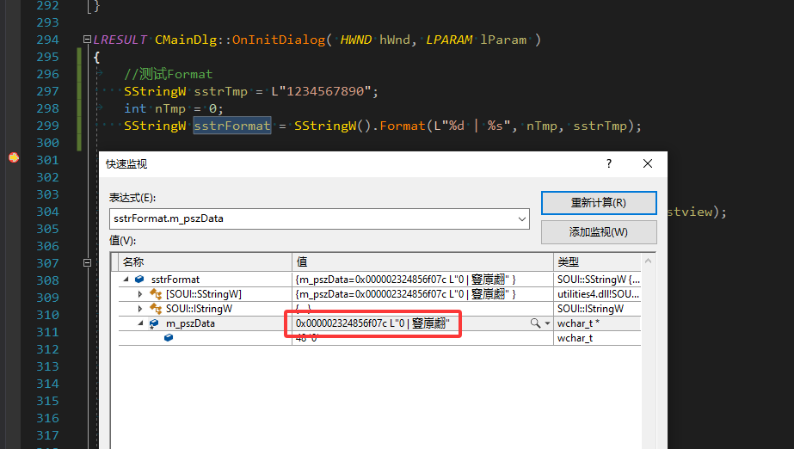Click the m_pszData field icon
The width and height of the screenshot is (794, 449).
coord(154,323)
